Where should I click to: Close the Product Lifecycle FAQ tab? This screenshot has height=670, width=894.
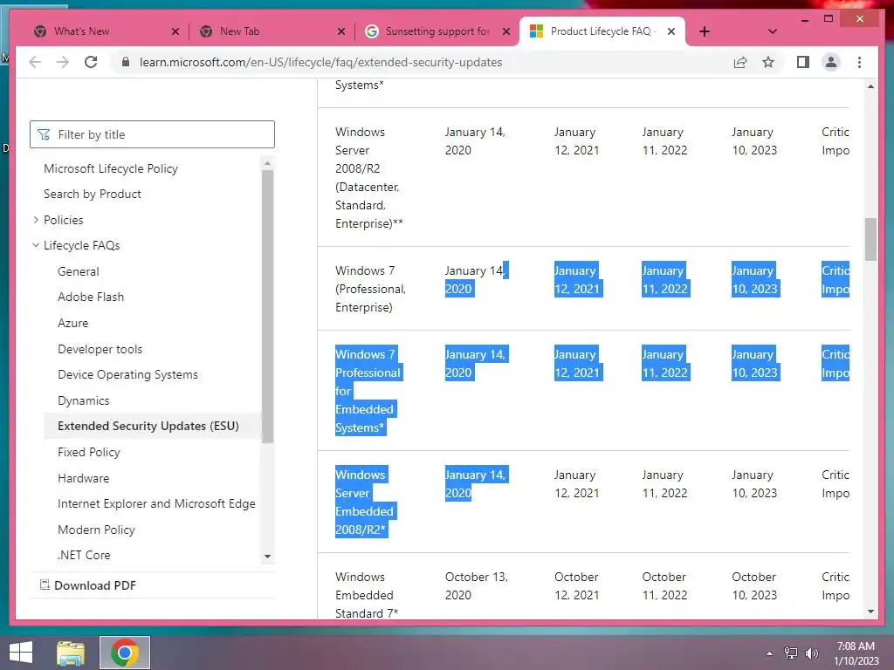[x=671, y=31]
